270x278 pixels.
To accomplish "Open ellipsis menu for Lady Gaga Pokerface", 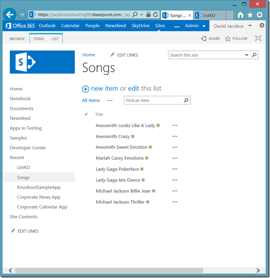I will coord(175,169).
